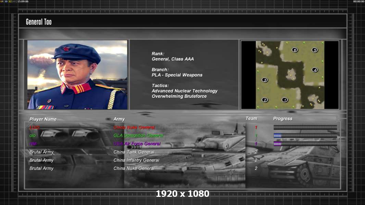The height and width of the screenshot is (205, 365).
Task: Click the Rank label text
Action: [158, 54]
